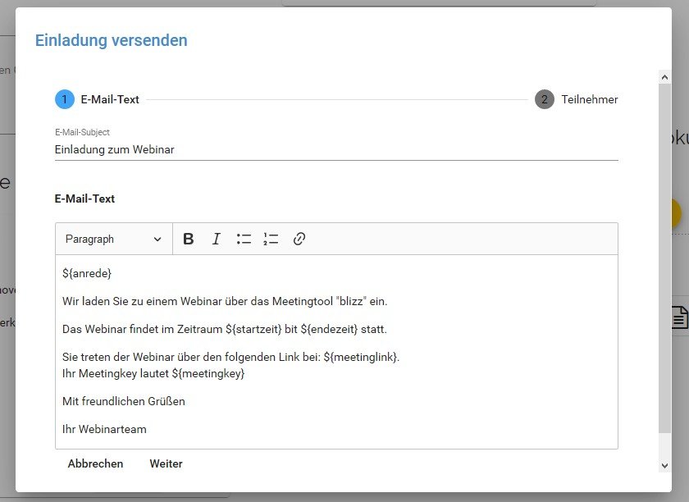Click the scrollbar up arrow

point(664,76)
